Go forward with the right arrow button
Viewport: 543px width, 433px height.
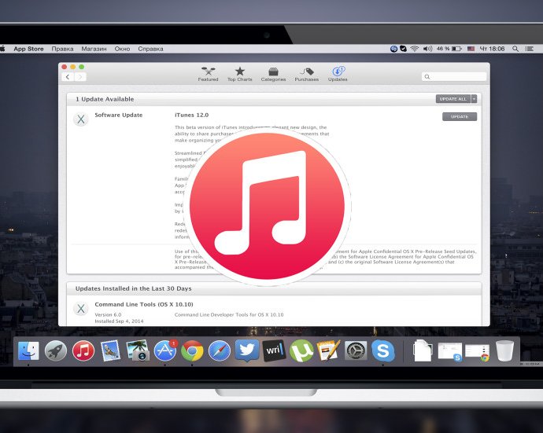tap(80, 77)
